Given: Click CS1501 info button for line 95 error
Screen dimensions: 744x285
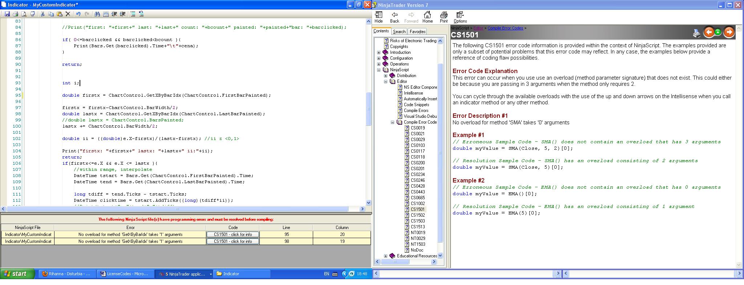Looking at the screenshot, I should point(232,234).
